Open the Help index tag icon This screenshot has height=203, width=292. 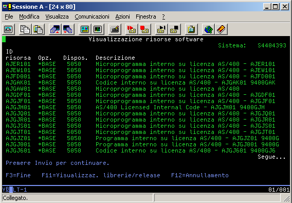tap(221, 29)
